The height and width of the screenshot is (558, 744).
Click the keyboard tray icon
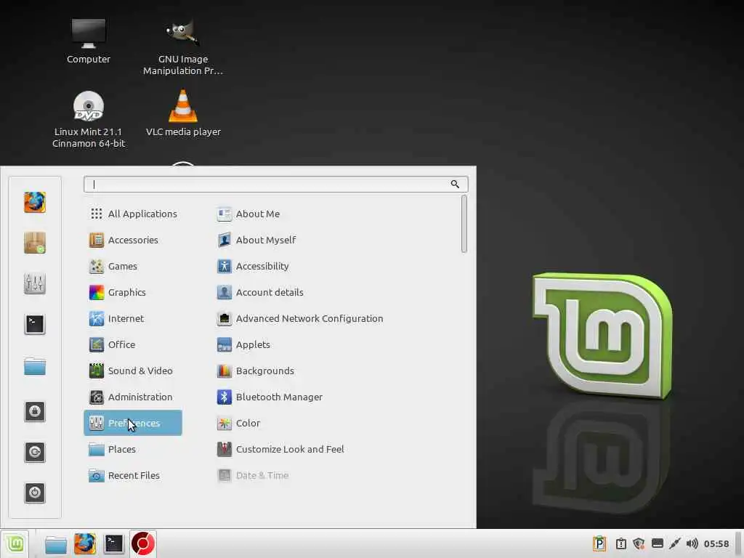click(657, 543)
